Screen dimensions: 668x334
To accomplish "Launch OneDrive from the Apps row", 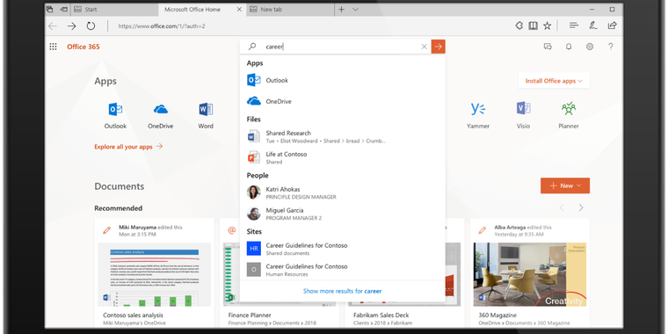I will point(161,115).
